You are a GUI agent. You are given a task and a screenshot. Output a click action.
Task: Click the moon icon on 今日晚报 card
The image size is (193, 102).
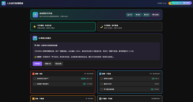click(101, 27)
